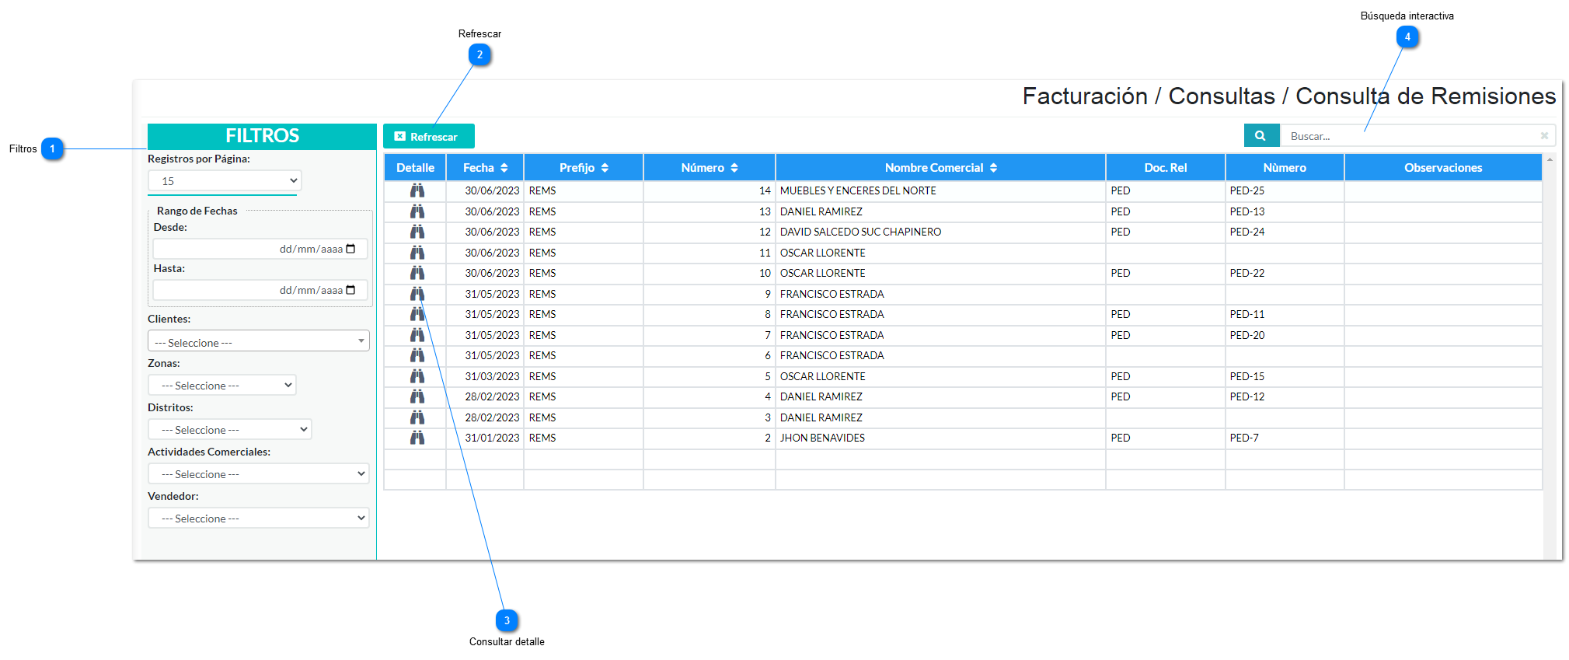Open detail icon for remission number 9
The image size is (1569, 660).
click(x=417, y=294)
